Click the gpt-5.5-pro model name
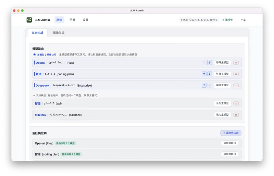The width and height of the screenshot is (274, 176). [57, 63]
